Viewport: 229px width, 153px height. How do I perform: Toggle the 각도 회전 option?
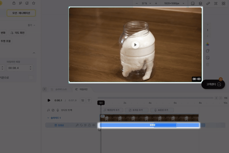[x=17, y=33]
